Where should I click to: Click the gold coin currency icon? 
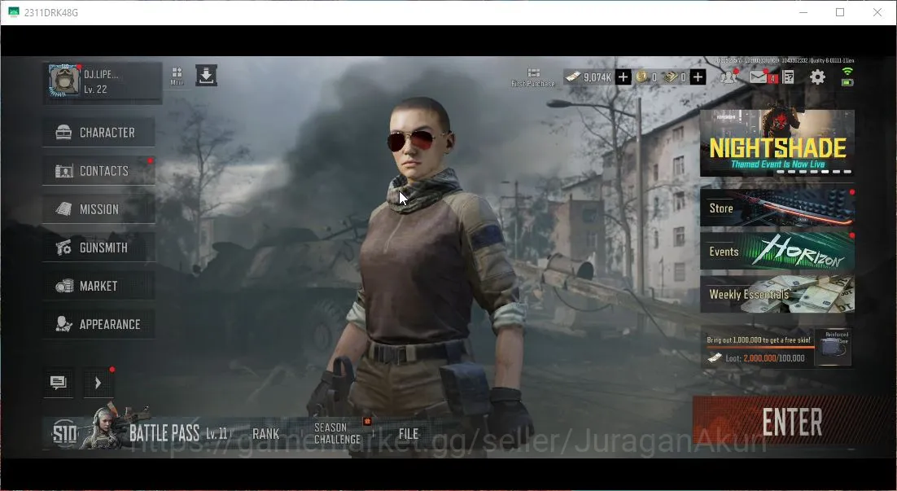(642, 77)
